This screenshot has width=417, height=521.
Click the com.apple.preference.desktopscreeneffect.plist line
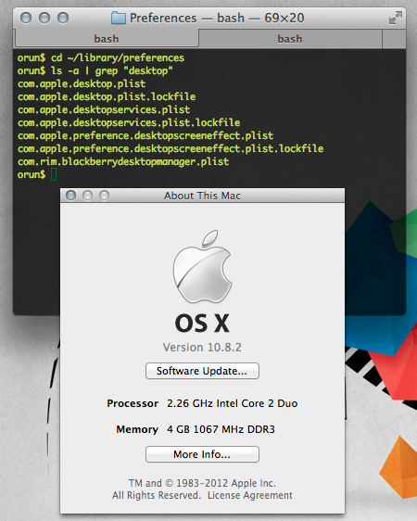point(145,135)
